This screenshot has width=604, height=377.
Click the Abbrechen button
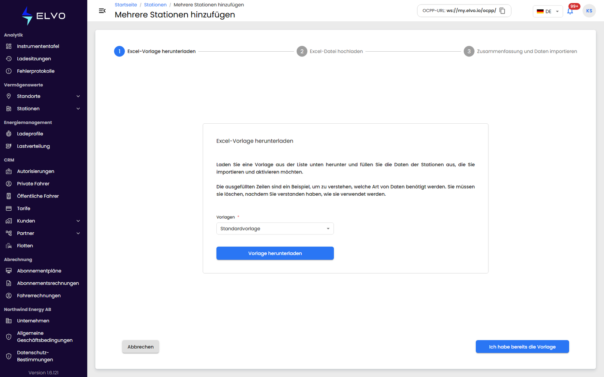coord(140,347)
